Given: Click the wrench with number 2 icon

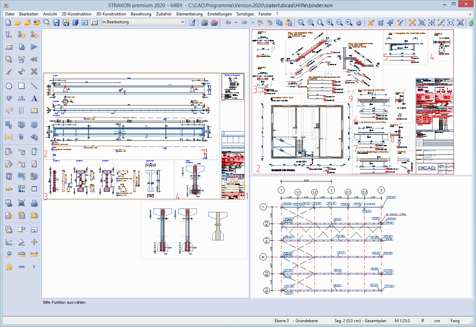Looking at the screenshot, I should 22,34.
